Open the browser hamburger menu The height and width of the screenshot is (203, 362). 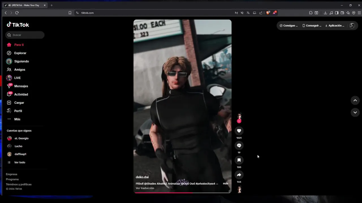(x=359, y=13)
